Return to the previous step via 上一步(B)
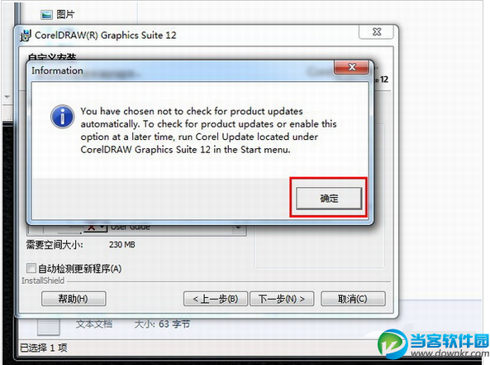490x365 pixels. [216, 299]
